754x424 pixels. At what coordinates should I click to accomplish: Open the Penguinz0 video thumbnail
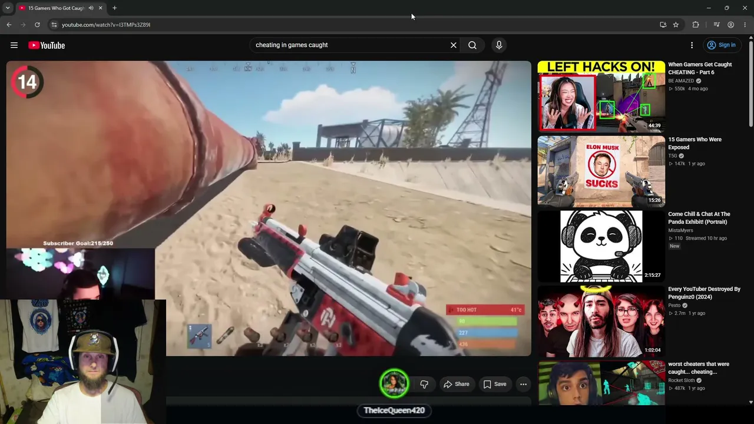pyautogui.click(x=601, y=321)
